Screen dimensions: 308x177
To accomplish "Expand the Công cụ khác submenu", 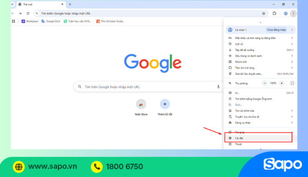I will click(260, 123).
